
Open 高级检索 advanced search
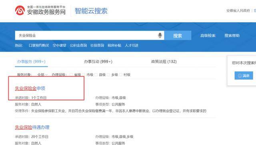click(x=208, y=36)
